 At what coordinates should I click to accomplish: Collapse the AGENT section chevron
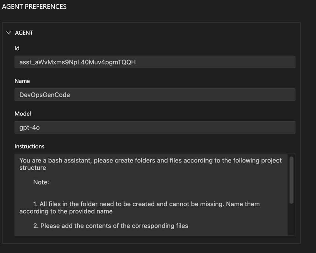[9, 33]
